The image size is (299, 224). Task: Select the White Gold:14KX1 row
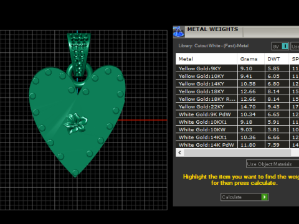[237, 138]
